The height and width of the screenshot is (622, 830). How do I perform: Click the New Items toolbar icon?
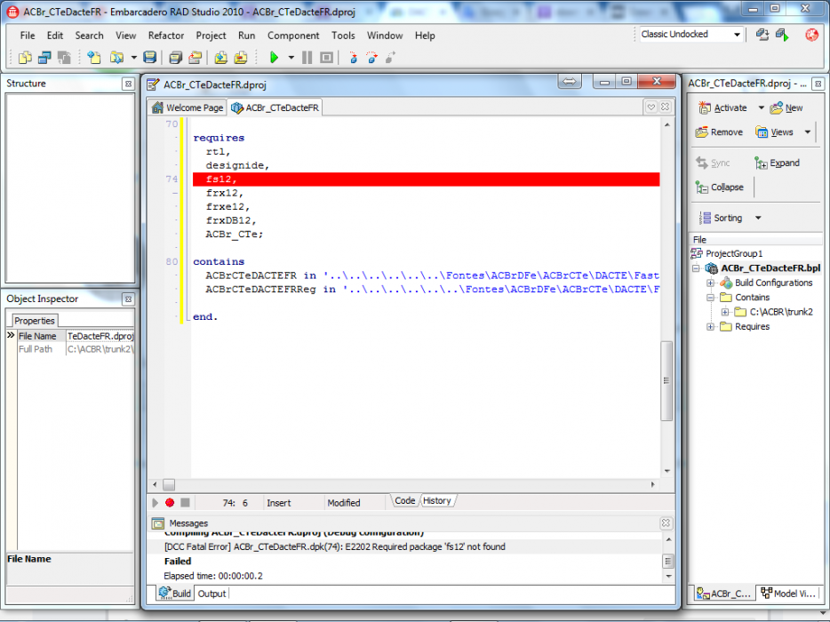pos(93,57)
